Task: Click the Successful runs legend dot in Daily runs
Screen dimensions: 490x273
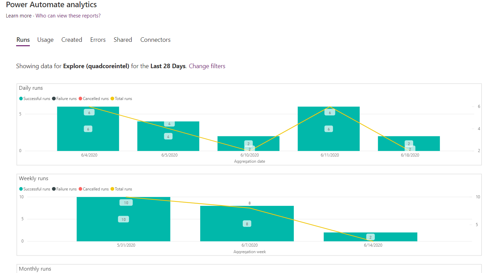Action: [x=20, y=98]
